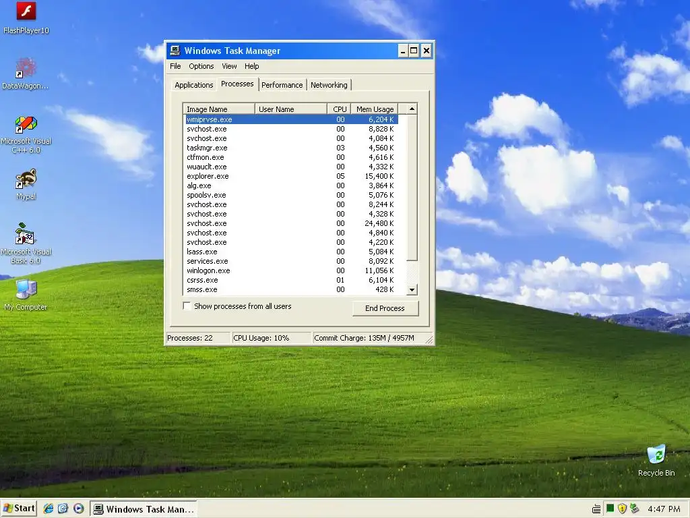Click the 15,400 K memory value
The height and width of the screenshot is (518, 690).
(x=379, y=176)
